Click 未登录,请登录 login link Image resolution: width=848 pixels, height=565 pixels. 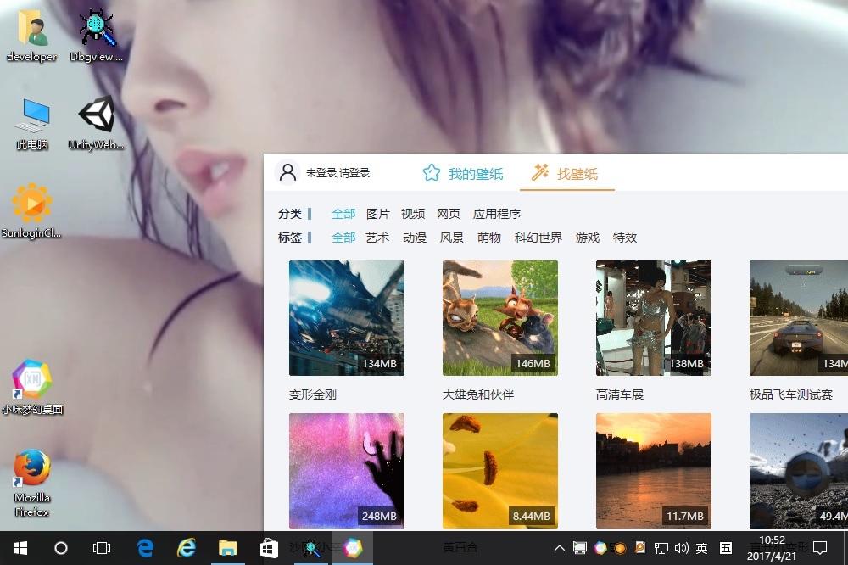(x=338, y=173)
